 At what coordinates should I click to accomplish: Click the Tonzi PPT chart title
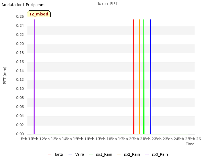[107, 4]
